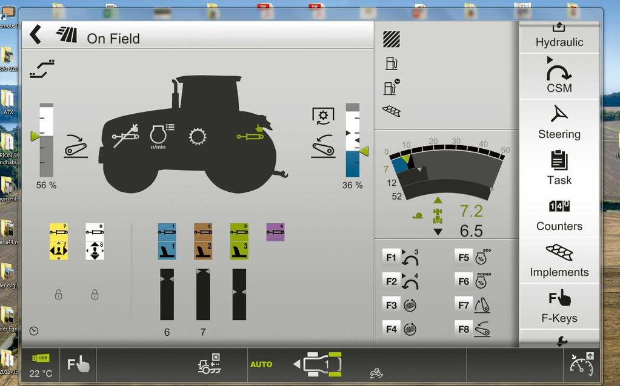
Task: Adjust the rear linkage 36 % bar
Action: 353,140
